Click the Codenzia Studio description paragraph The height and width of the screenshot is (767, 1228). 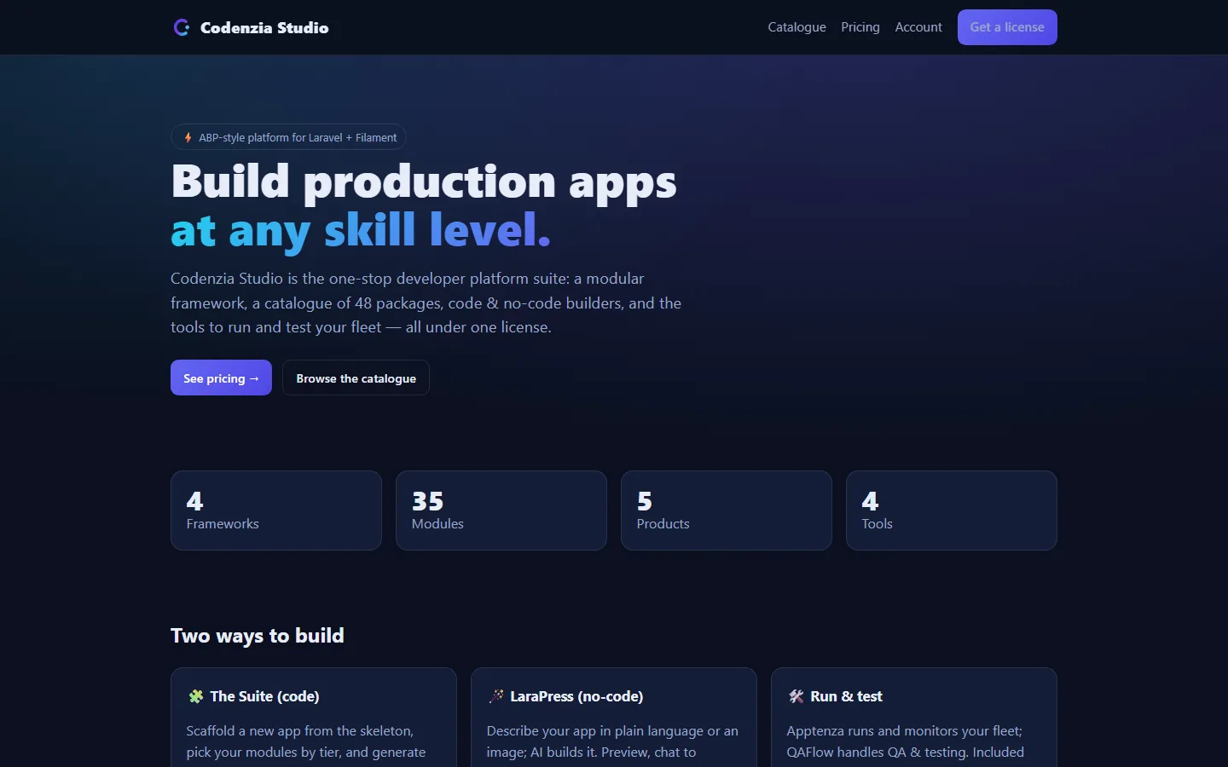[426, 303]
